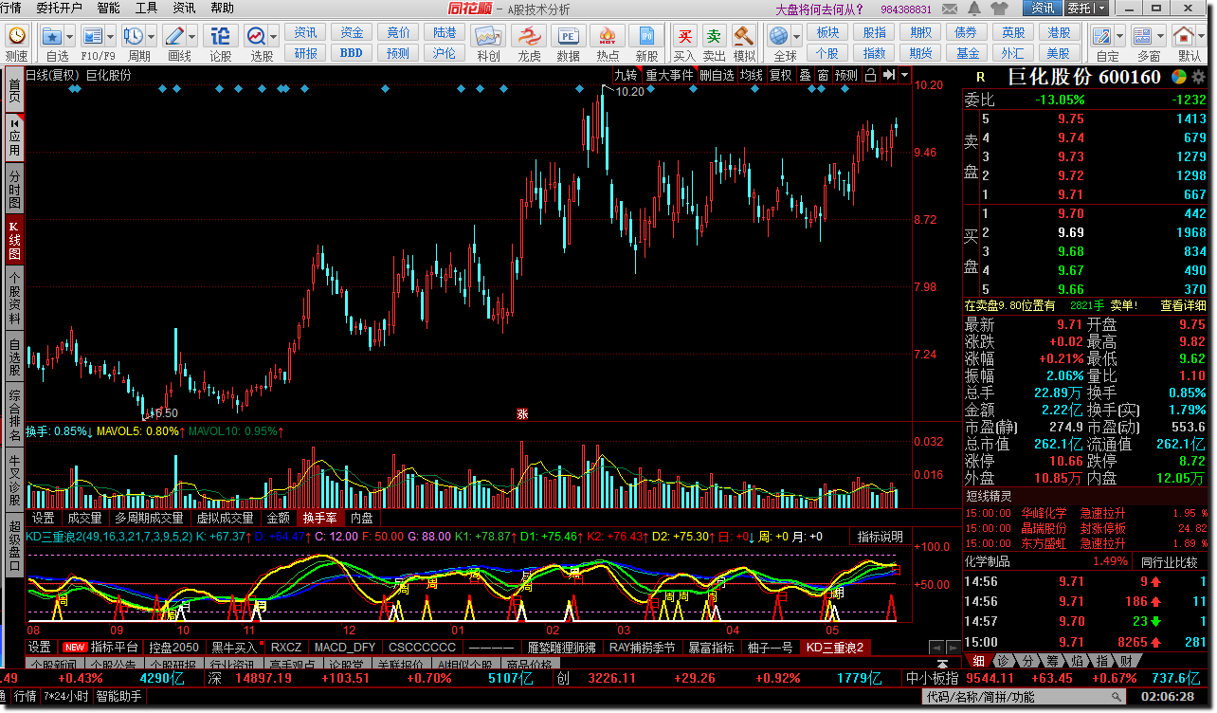Click the settings gear beside stock code 600160
This screenshot has width=1217, height=713.
tap(1199, 77)
